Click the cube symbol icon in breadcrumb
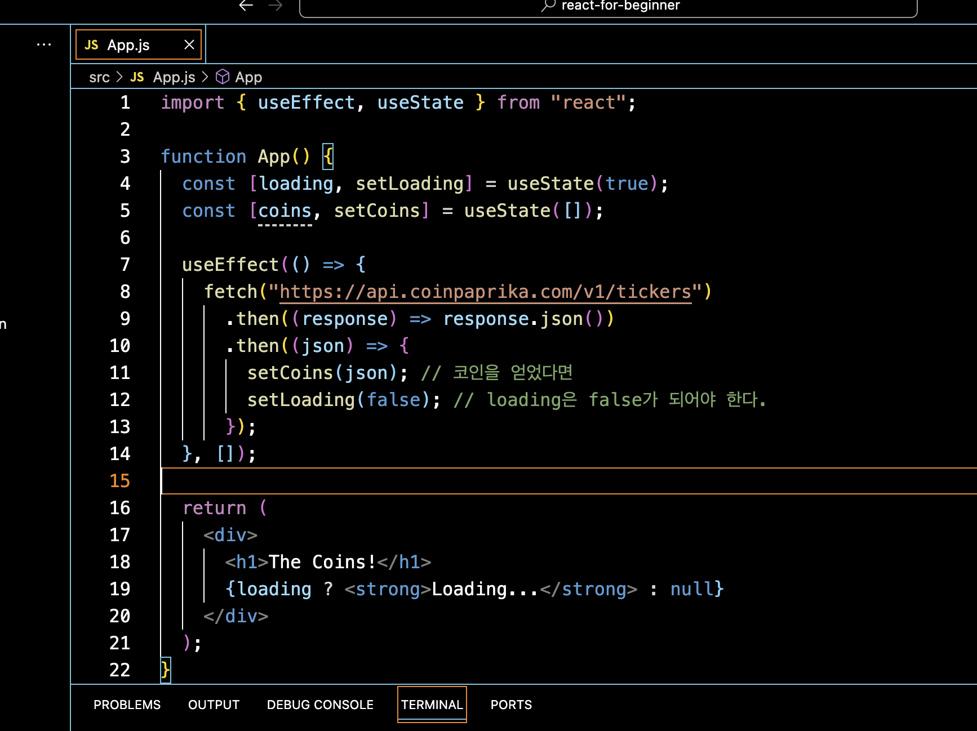Image resolution: width=977 pixels, height=731 pixels. tap(223, 77)
